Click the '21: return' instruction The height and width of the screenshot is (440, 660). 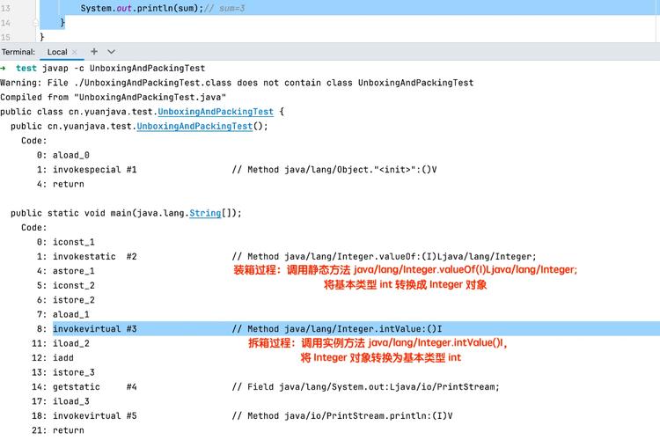58,430
